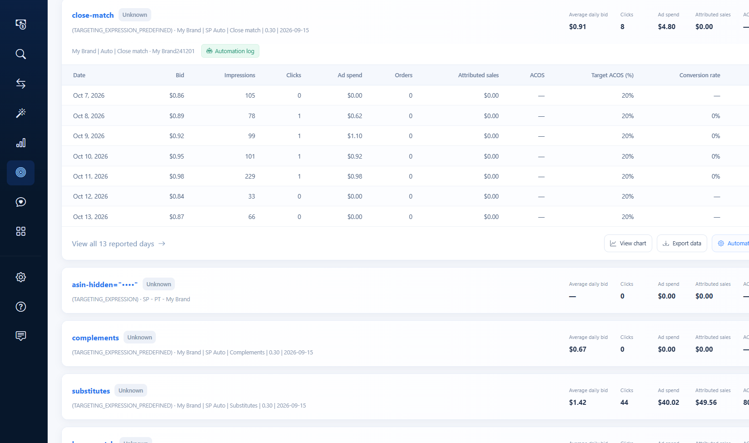749x443 pixels.
Task: Open the money dashboard sidebar icon
Action: pyautogui.click(x=21, y=25)
